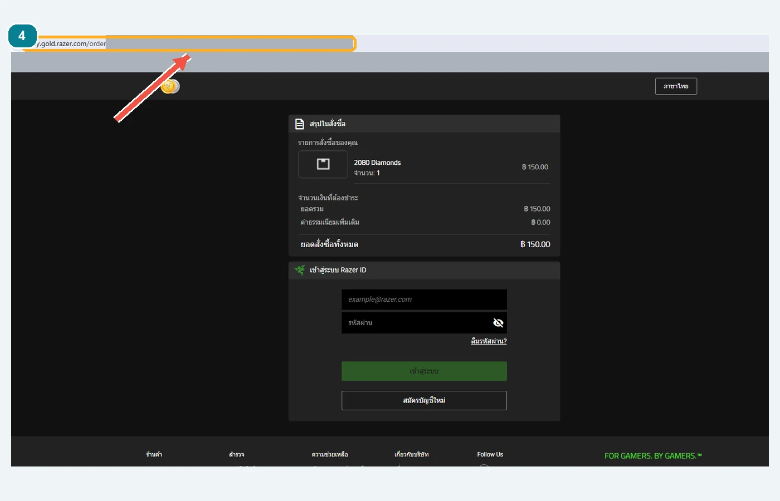Click the Razer Gold coin logo
Image resolution: width=780 pixels, height=501 pixels.
click(170, 86)
